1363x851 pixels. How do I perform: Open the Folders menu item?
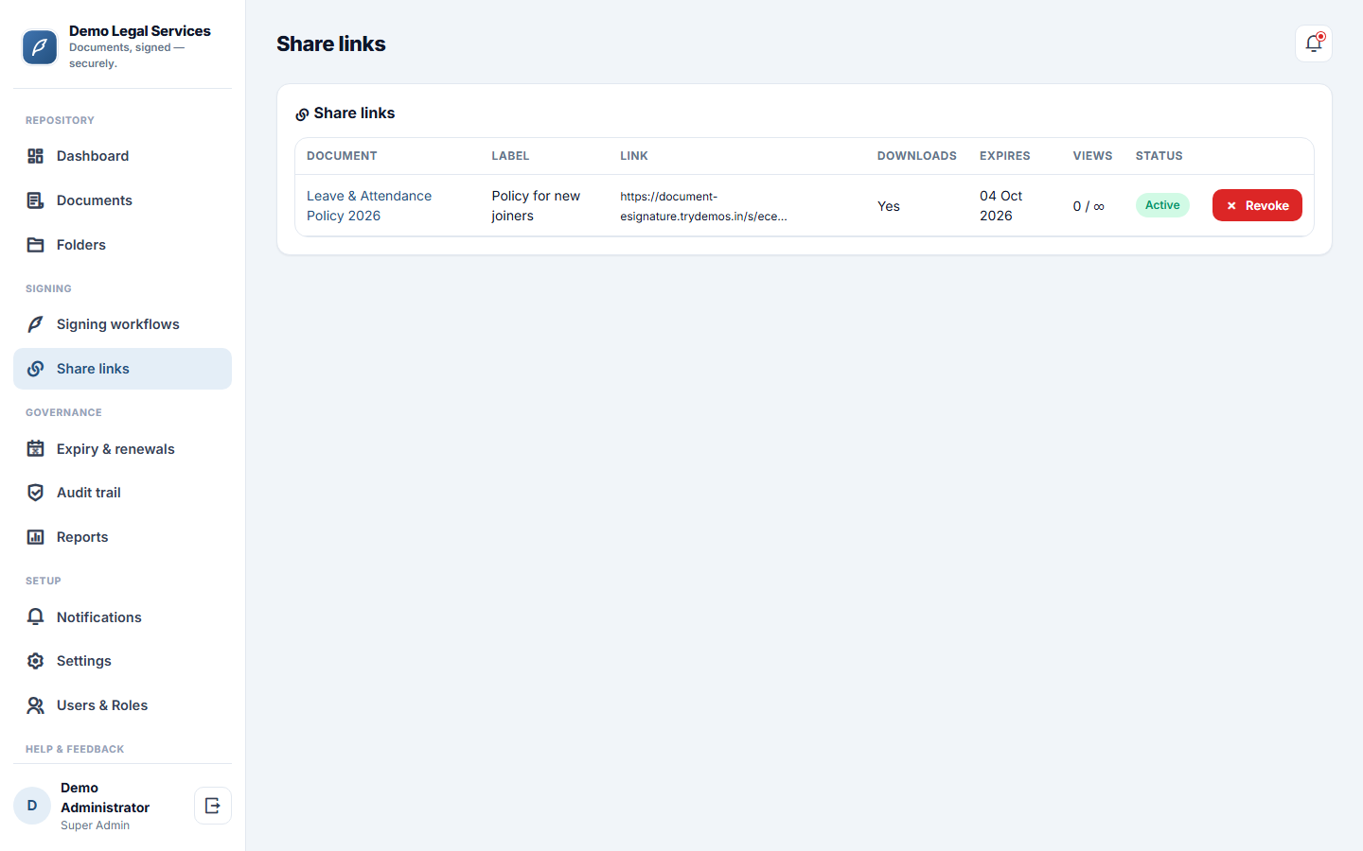pos(122,245)
